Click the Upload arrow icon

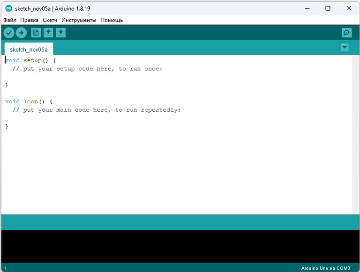(22, 32)
